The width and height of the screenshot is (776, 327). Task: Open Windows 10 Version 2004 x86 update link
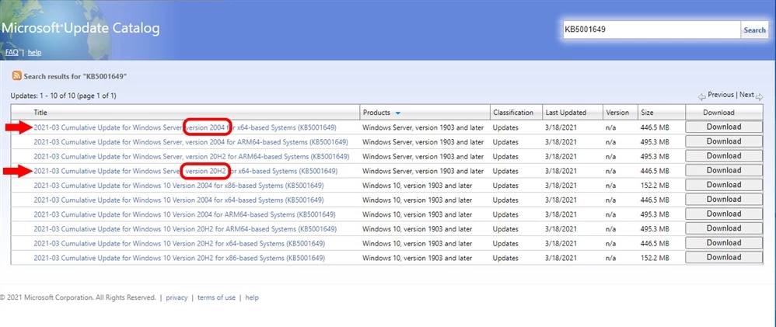click(179, 186)
